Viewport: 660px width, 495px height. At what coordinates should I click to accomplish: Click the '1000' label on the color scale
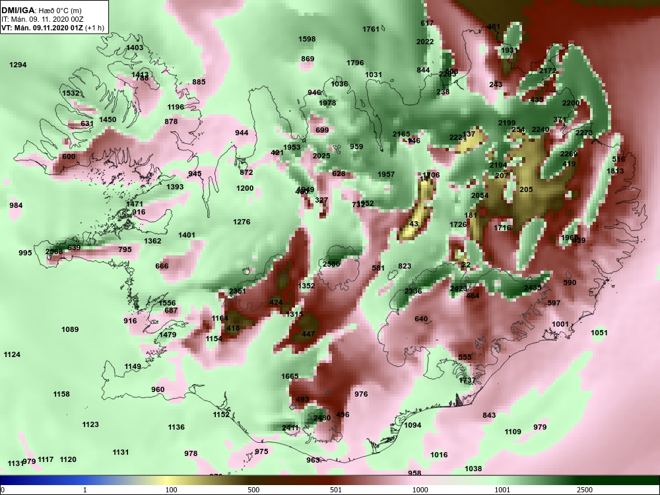(420, 490)
